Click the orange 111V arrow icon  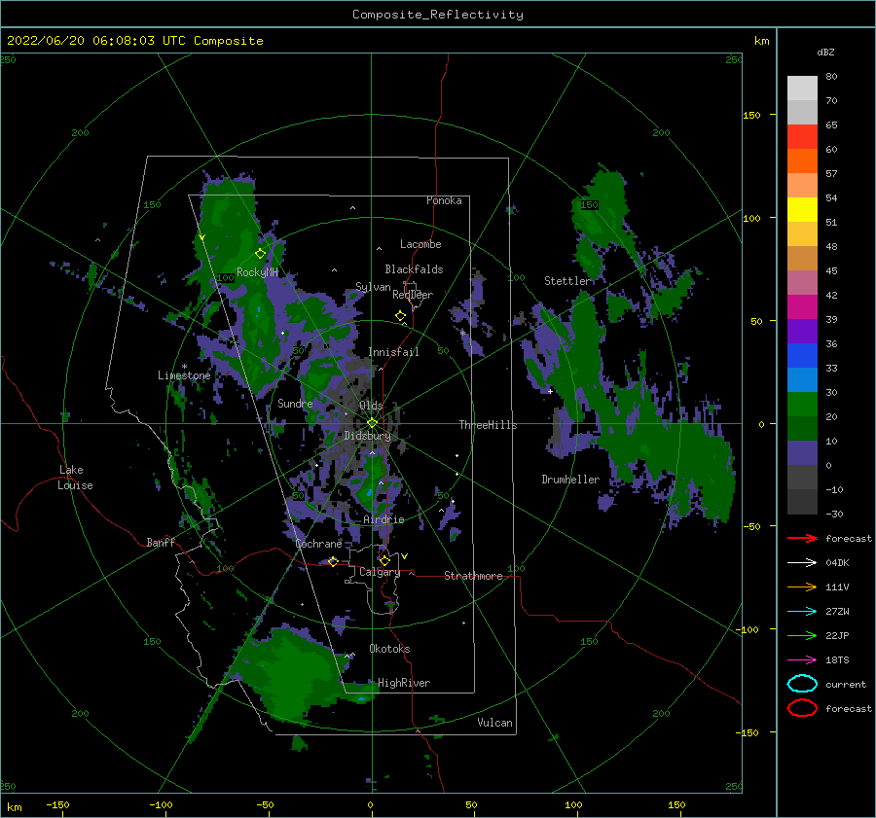point(802,587)
